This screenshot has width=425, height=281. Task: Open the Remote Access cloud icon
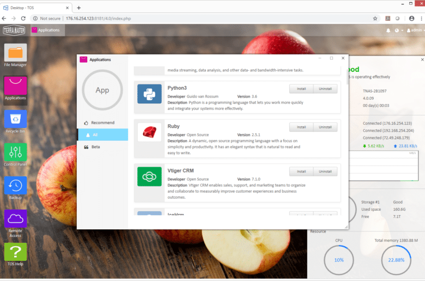(15, 224)
